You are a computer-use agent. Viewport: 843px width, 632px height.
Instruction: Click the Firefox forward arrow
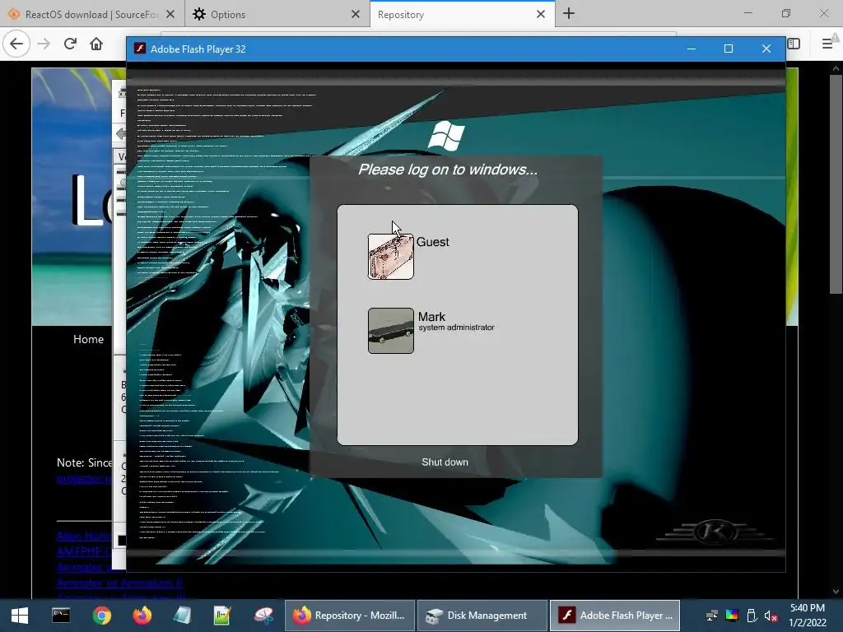44,44
